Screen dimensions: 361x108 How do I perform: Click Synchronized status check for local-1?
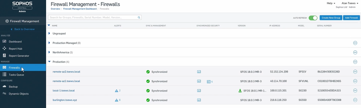pos(148,91)
